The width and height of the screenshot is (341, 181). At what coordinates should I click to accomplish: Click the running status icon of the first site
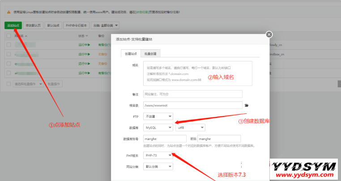(x=89, y=45)
